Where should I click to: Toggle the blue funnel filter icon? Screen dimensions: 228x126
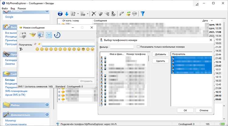143,14
